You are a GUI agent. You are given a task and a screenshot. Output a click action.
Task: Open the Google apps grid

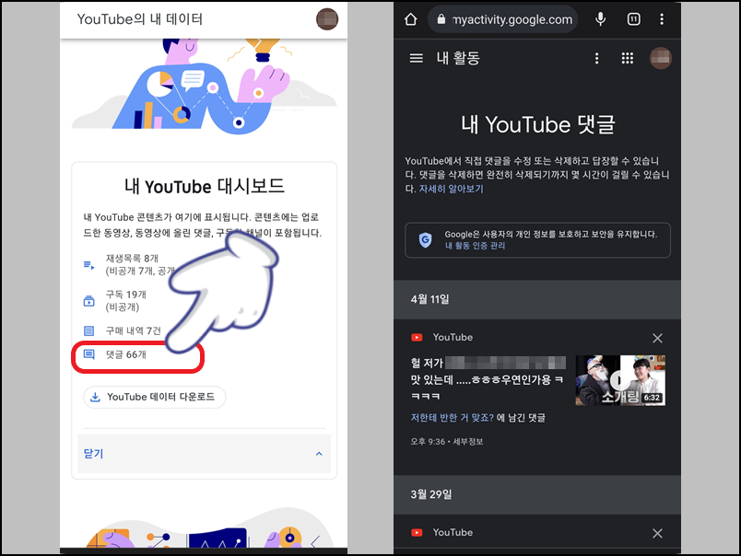627,58
